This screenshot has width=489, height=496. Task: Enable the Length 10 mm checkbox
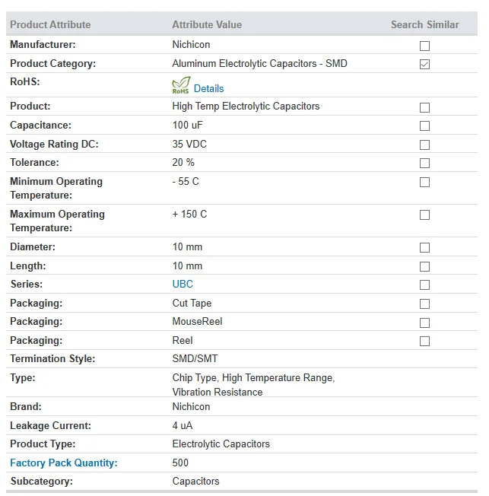coord(424,267)
